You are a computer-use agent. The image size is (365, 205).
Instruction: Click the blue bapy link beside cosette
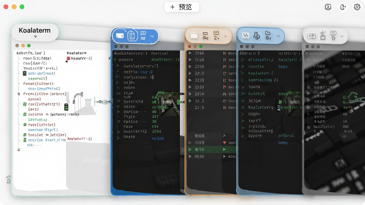[283, 67]
